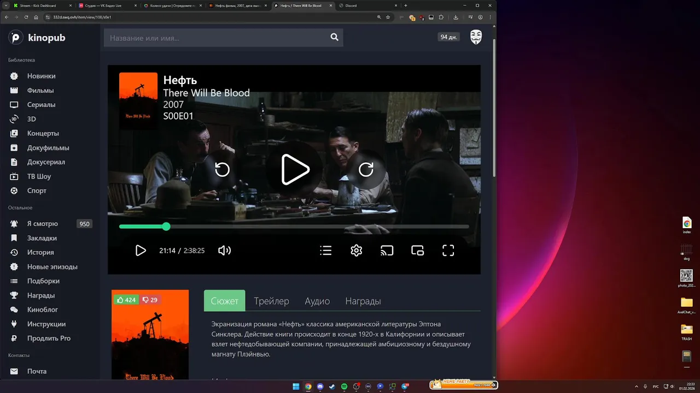Click the video progress bar handle
Viewport: 700px width, 393px height.
(166, 227)
